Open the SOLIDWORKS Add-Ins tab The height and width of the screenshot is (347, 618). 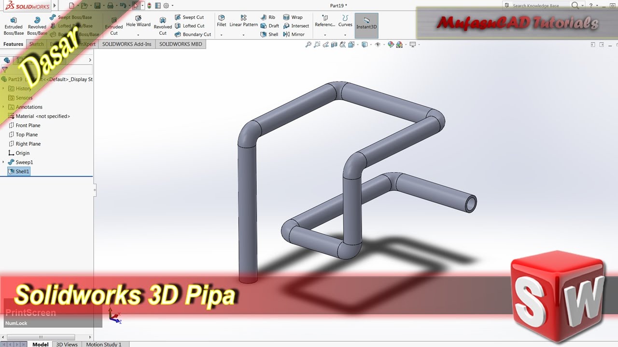click(x=126, y=44)
